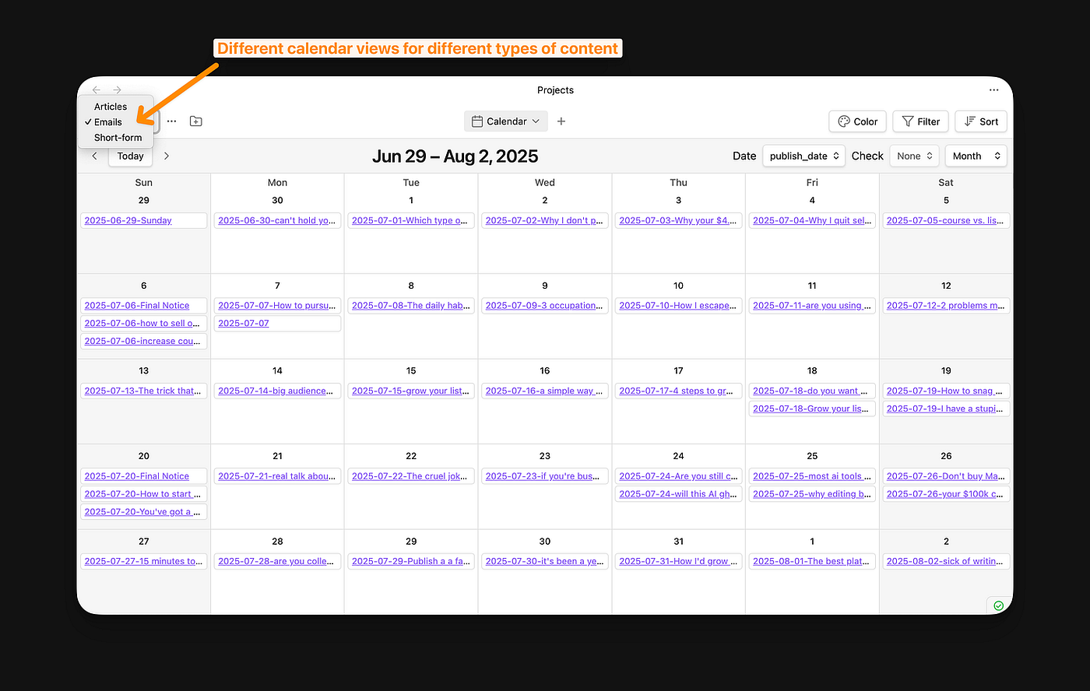1090x691 pixels.
Task: Open the publish_date Date dropdown
Action: click(803, 156)
